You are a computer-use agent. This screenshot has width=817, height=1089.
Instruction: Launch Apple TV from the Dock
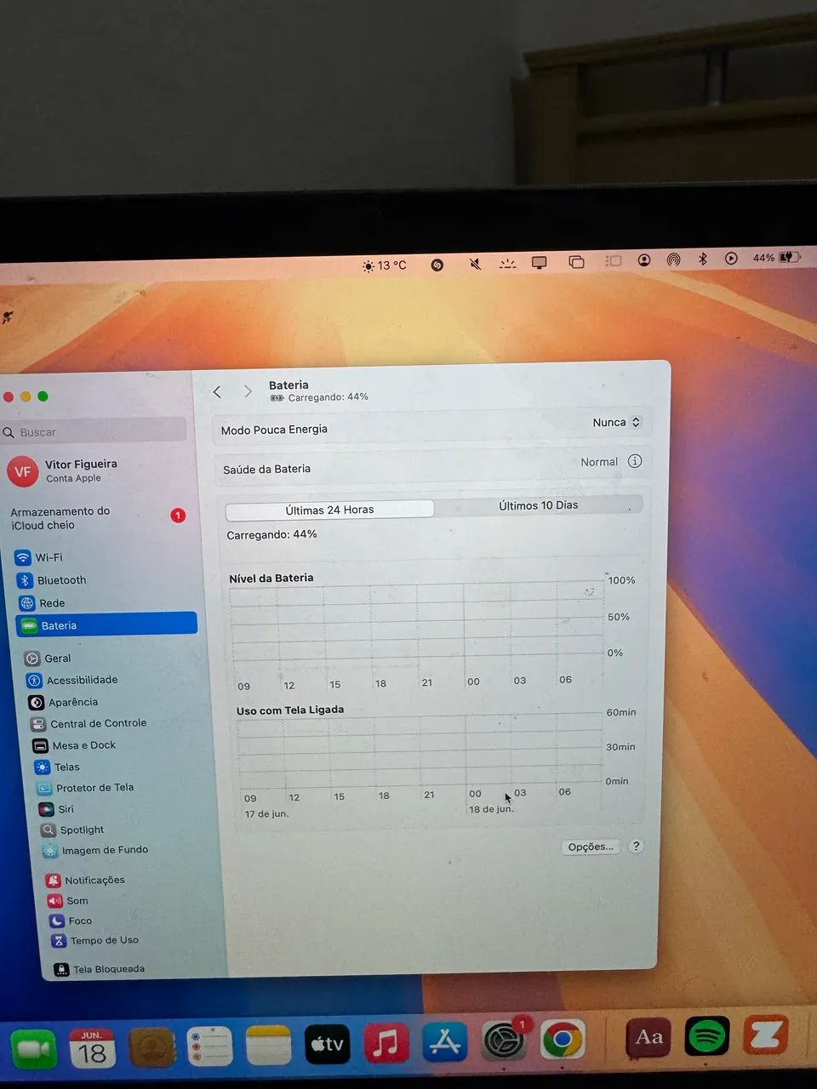[x=328, y=1044]
